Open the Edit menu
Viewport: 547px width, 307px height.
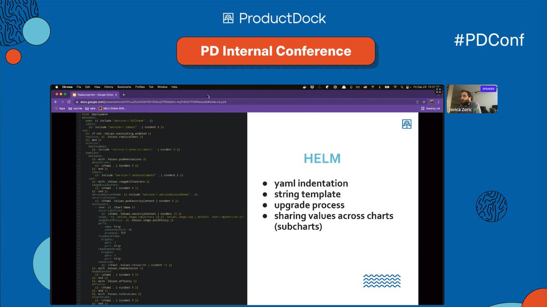tap(88, 87)
